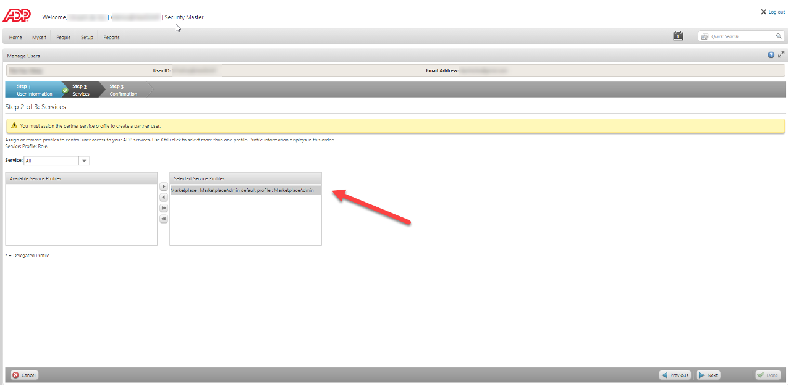Viewport: 796px width, 389px height.
Task: Click the Previous button
Action: (674, 375)
